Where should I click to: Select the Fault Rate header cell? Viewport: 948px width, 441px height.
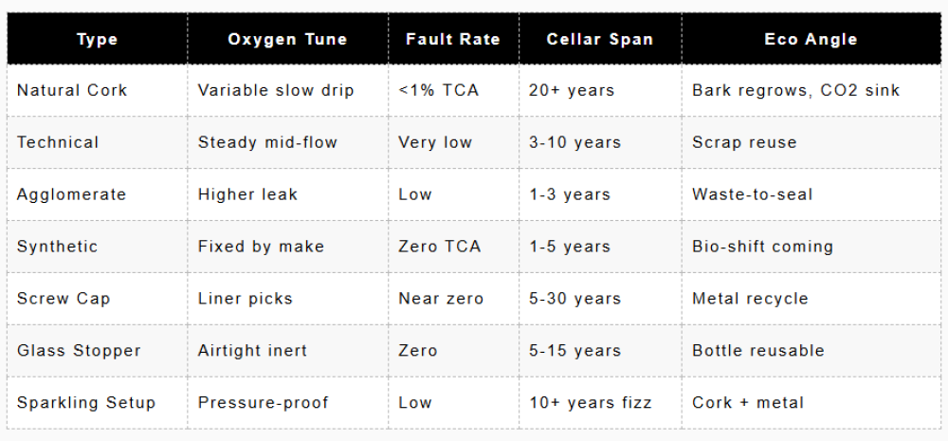(x=452, y=39)
